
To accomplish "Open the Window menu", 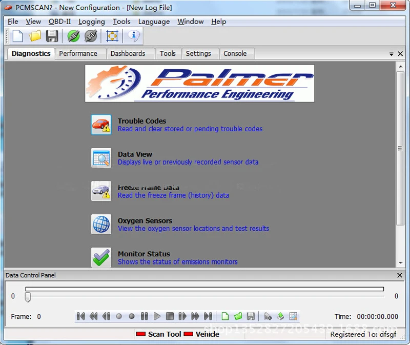I will click(191, 22).
